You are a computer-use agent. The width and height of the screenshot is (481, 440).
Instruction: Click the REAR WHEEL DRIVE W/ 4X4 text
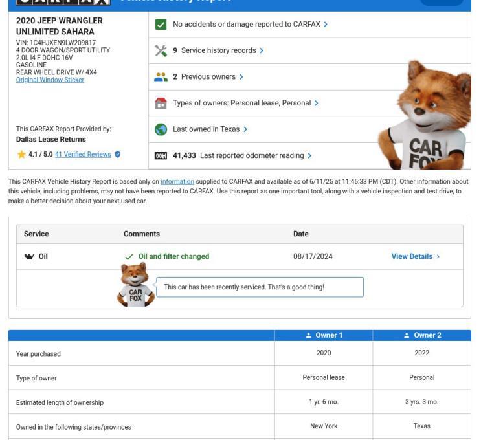56,72
